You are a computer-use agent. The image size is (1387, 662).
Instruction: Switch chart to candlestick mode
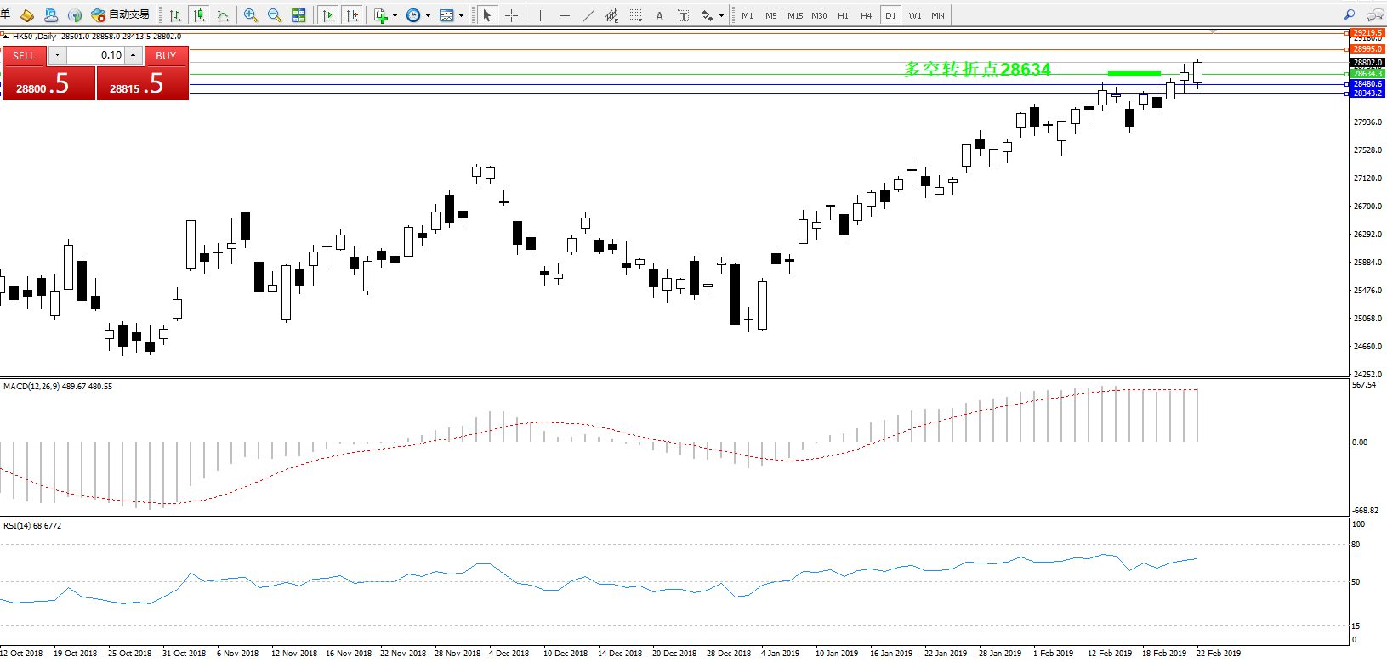(199, 15)
